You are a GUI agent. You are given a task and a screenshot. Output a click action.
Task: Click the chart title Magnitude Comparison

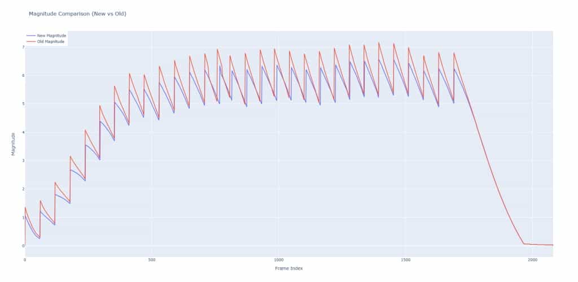[77, 14]
